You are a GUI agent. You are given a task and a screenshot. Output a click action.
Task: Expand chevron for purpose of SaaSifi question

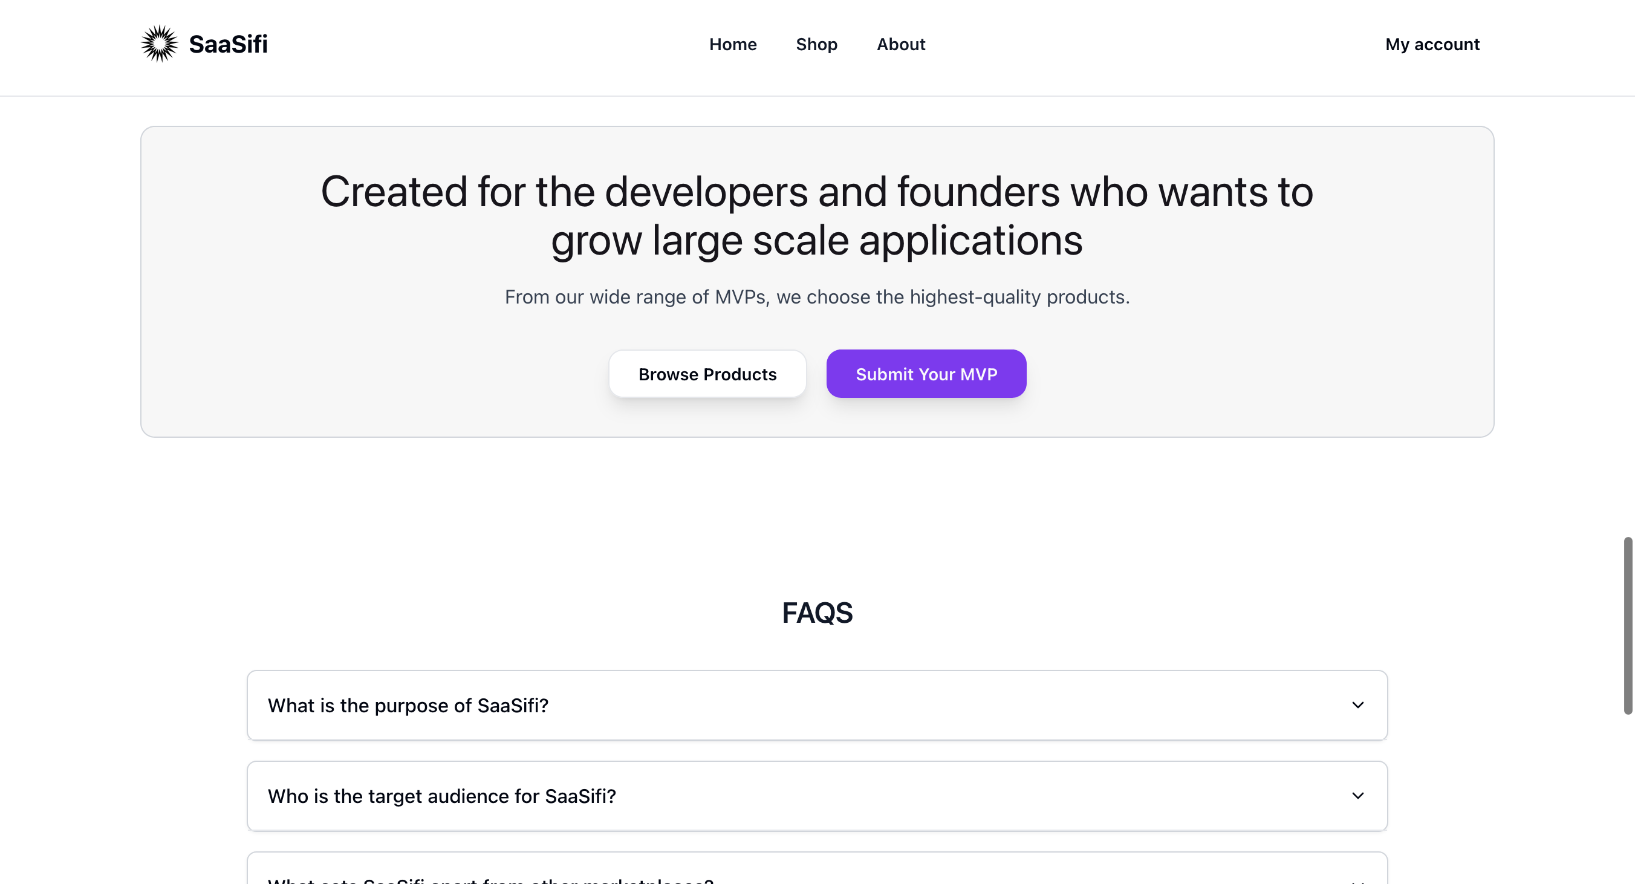[1357, 705]
